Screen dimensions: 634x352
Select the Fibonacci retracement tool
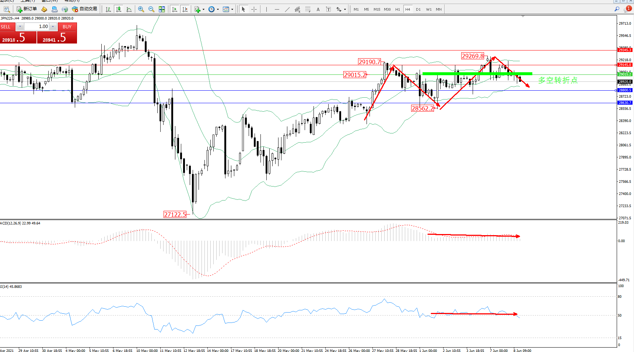tap(308, 9)
